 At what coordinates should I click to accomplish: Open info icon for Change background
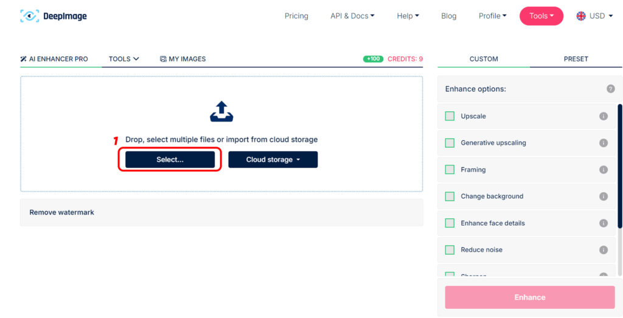click(603, 196)
